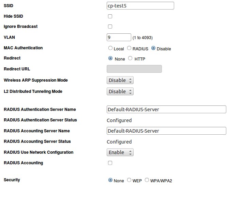The height and width of the screenshot is (201, 228).
Task: Toggle the Ignore Broadcast checkbox
Action: coord(110,27)
